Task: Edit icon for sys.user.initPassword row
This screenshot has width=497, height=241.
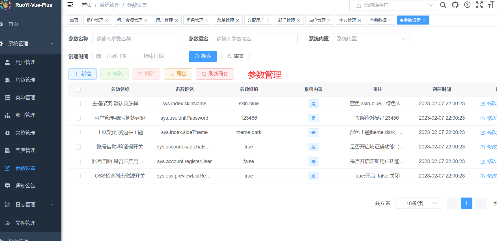Action: click(483, 118)
